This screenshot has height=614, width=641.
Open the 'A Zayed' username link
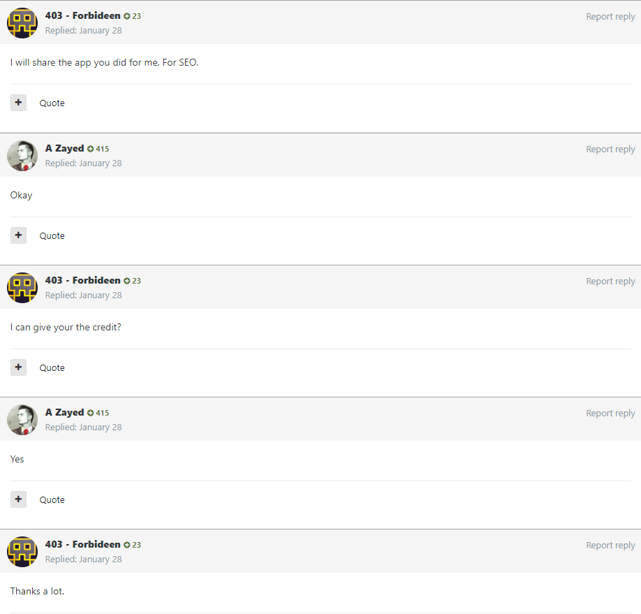click(x=64, y=148)
